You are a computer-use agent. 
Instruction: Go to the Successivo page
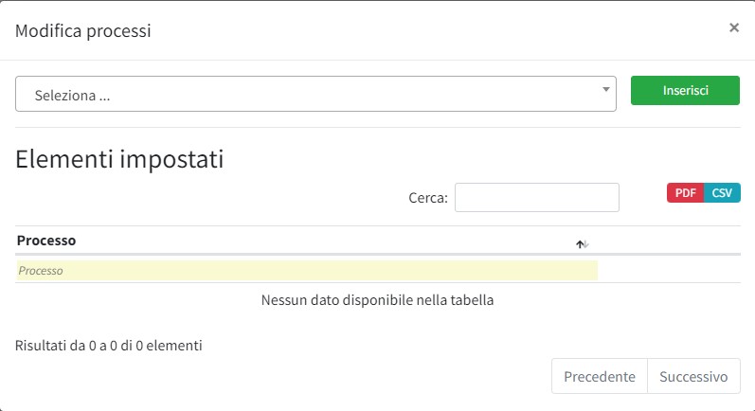tap(693, 376)
